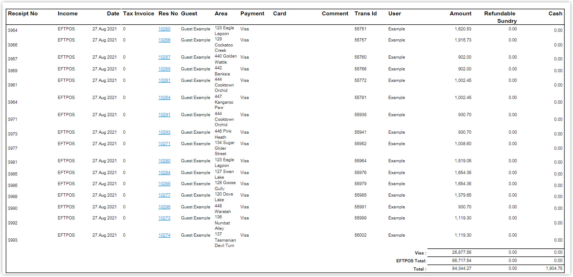
Task: Open reservation link 10295
Action: (164, 207)
